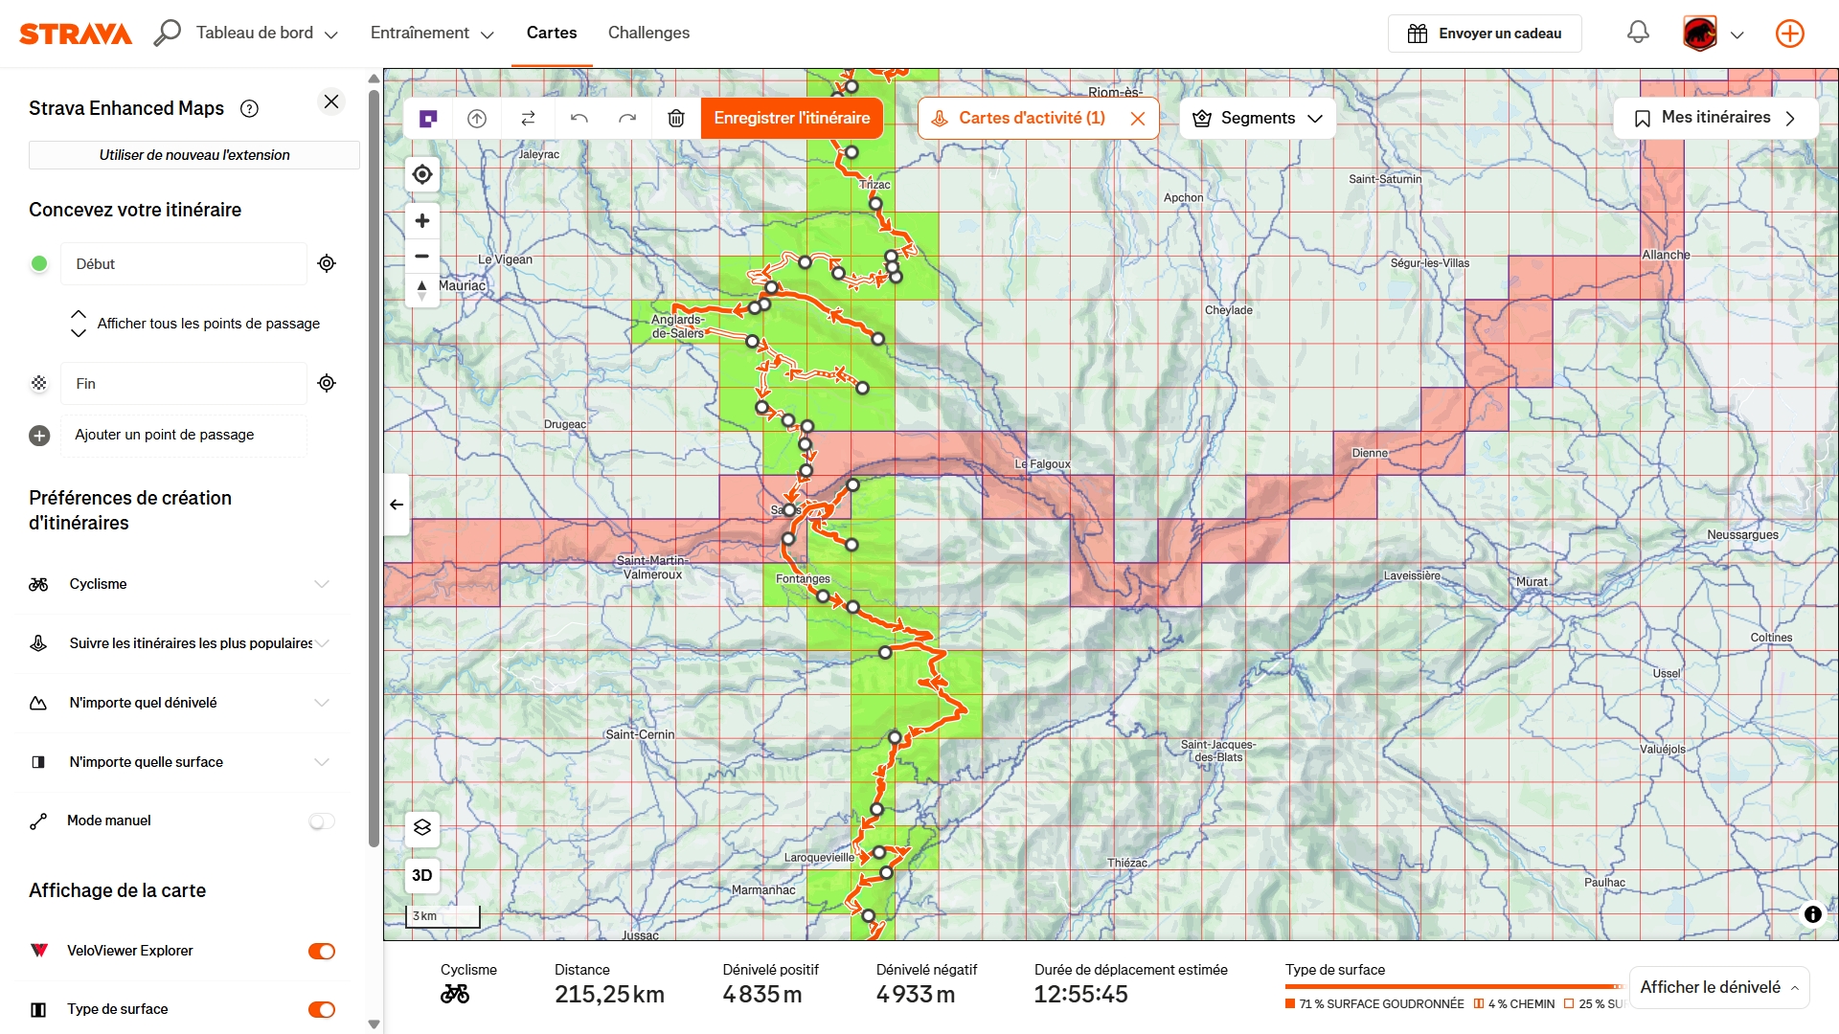
Task: Delete route with the trash icon
Action: click(x=676, y=119)
